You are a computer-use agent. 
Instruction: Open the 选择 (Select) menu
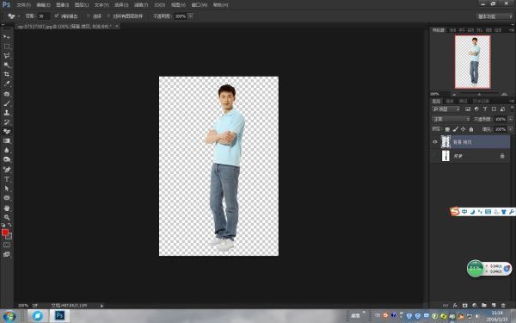[x=121, y=5]
